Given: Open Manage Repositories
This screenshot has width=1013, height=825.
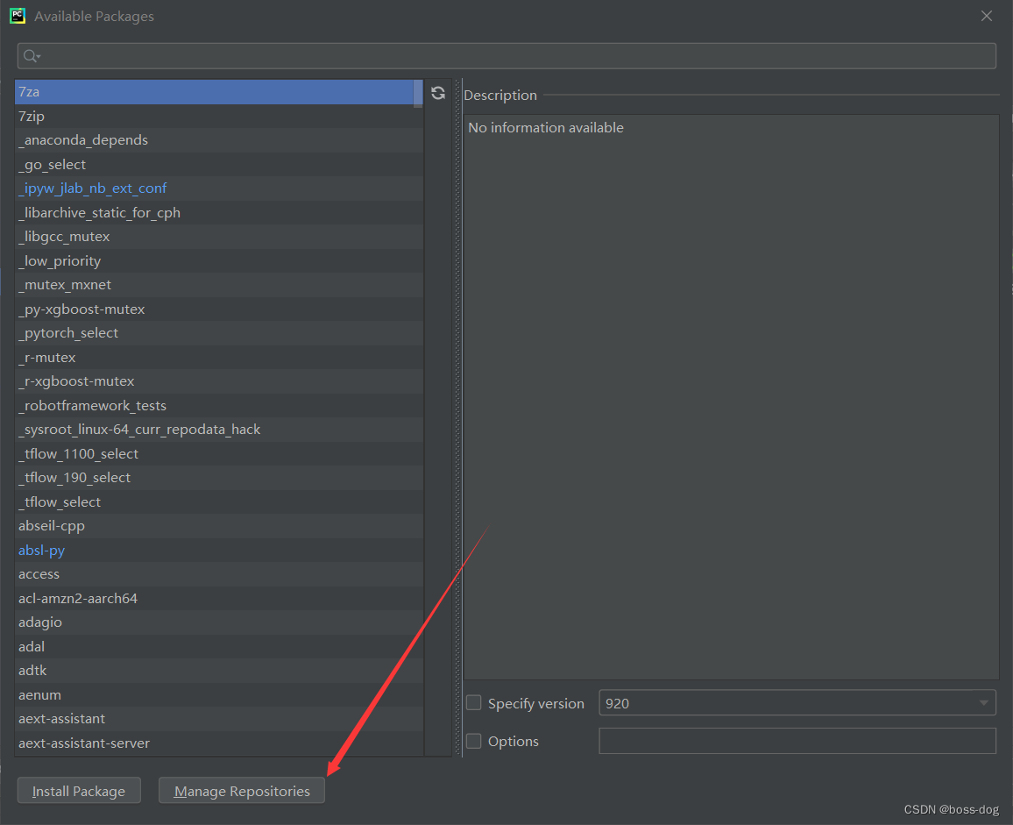Looking at the screenshot, I should [242, 790].
